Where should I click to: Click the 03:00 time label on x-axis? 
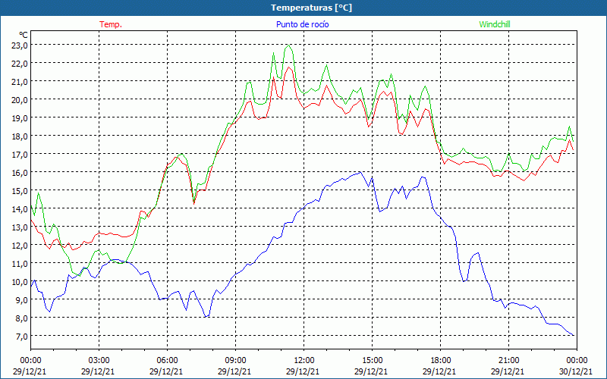pyautogui.click(x=99, y=360)
